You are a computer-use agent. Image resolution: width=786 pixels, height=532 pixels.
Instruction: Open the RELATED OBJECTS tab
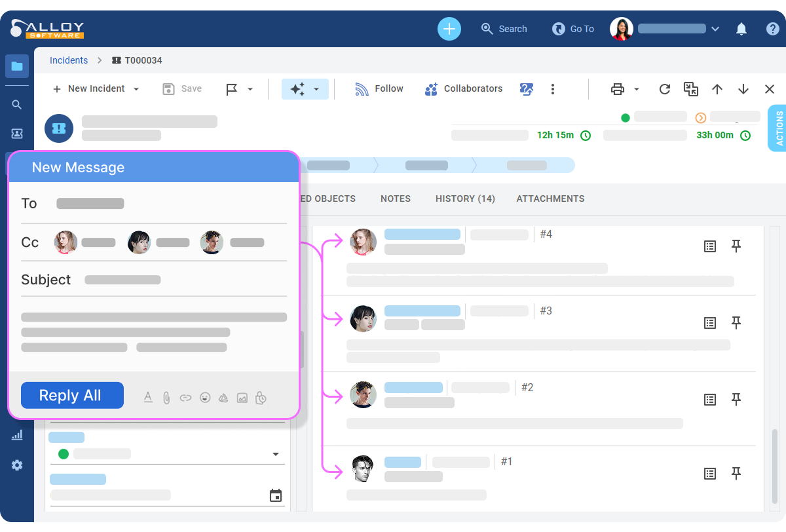point(328,199)
